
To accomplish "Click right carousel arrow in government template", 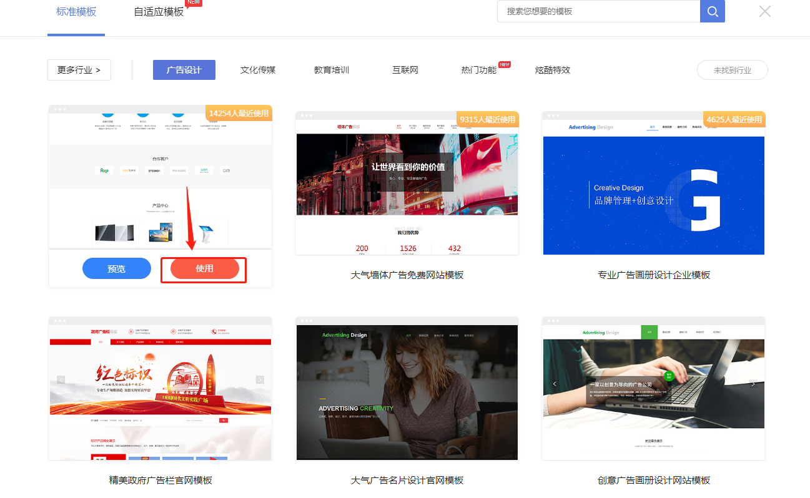I will coord(260,379).
